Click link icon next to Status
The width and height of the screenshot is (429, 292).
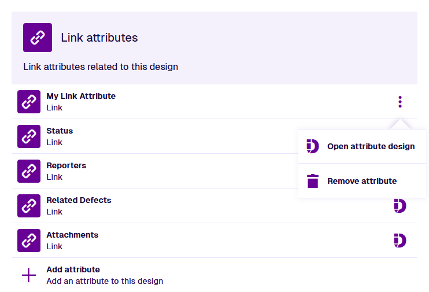[29, 136]
